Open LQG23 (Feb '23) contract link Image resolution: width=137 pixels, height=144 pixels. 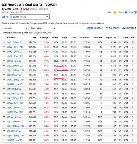coord(15,122)
